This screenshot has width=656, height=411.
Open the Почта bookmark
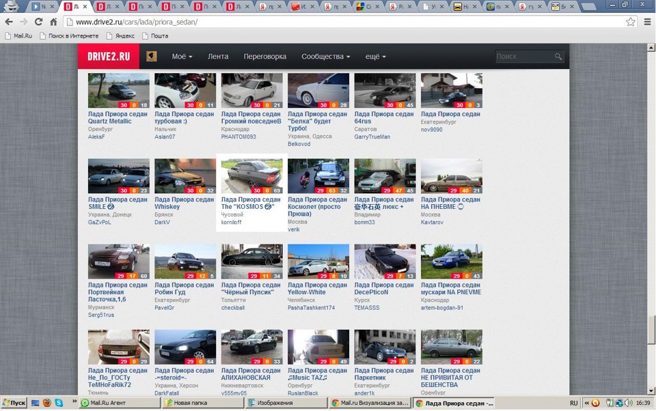[155, 36]
